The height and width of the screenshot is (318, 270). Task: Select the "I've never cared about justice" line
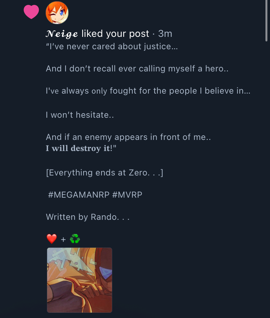point(112,47)
